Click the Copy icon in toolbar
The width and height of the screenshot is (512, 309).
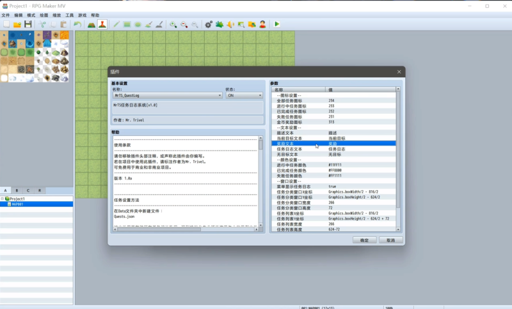click(x=53, y=24)
